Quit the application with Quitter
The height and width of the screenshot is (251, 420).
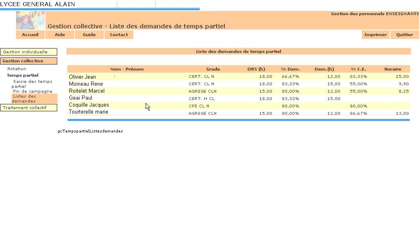click(404, 35)
